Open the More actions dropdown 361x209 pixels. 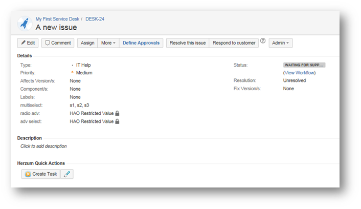[x=108, y=43]
